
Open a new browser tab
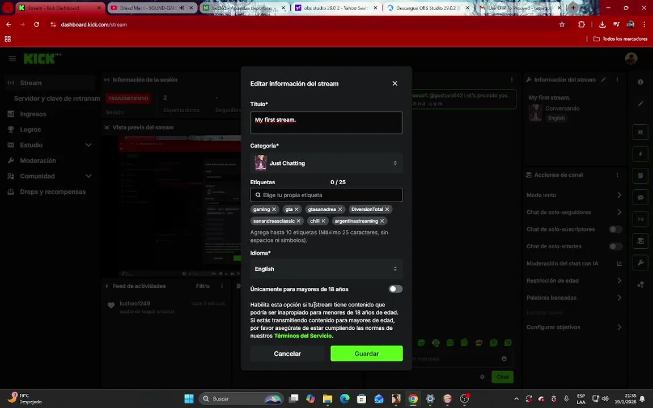tap(573, 7)
